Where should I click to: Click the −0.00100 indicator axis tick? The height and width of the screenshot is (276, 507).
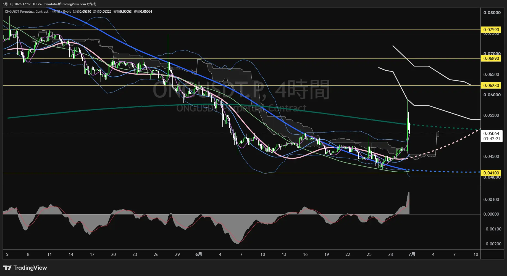tap(492, 229)
